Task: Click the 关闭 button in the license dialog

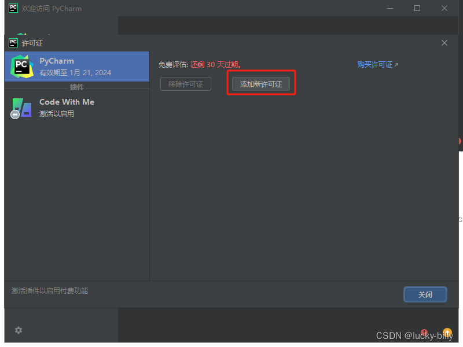Action: (425, 294)
